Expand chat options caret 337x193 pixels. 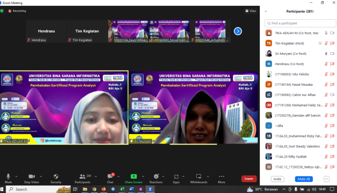point(119,176)
